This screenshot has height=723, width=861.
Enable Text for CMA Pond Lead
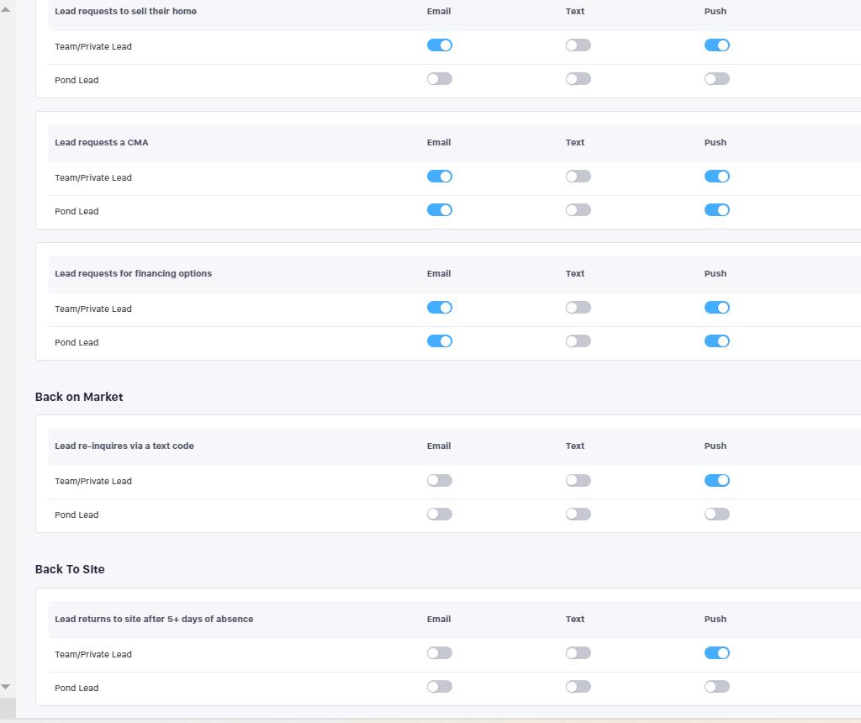point(578,210)
